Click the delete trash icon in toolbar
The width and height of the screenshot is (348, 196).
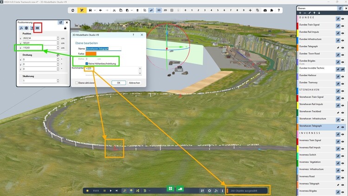(138, 10)
